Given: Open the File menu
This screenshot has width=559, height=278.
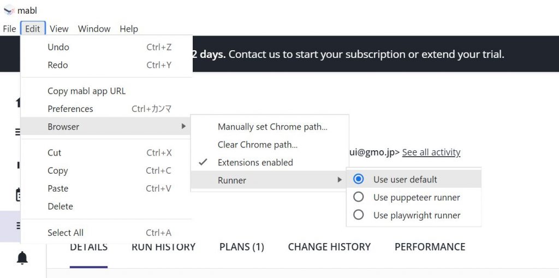Looking at the screenshot, I should (x=9, y=28).
